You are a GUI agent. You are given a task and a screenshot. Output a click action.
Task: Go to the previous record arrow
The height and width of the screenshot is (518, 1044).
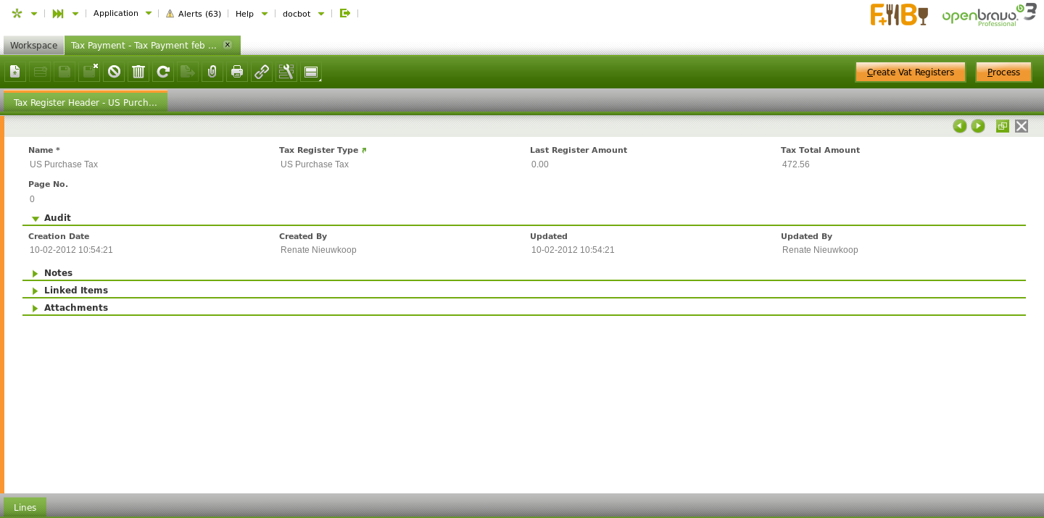pos(960,126)
